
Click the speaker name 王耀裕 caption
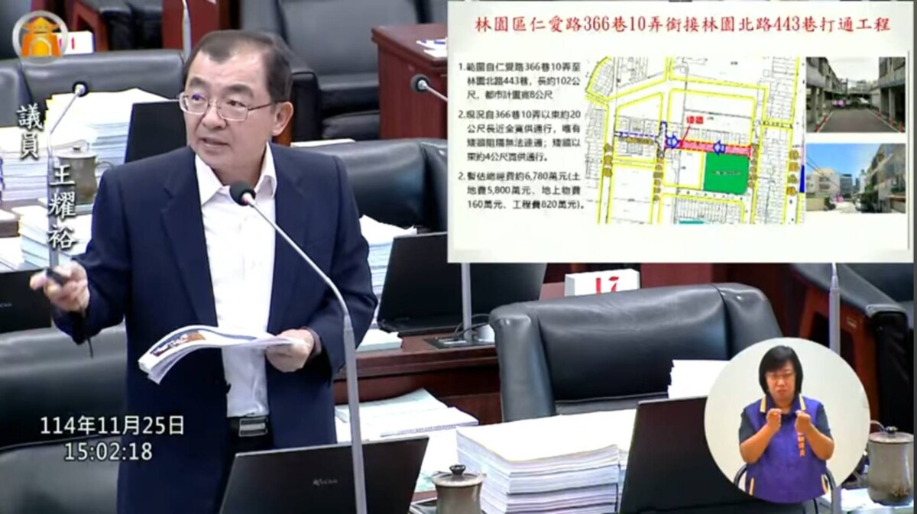(x=63, y=208)
